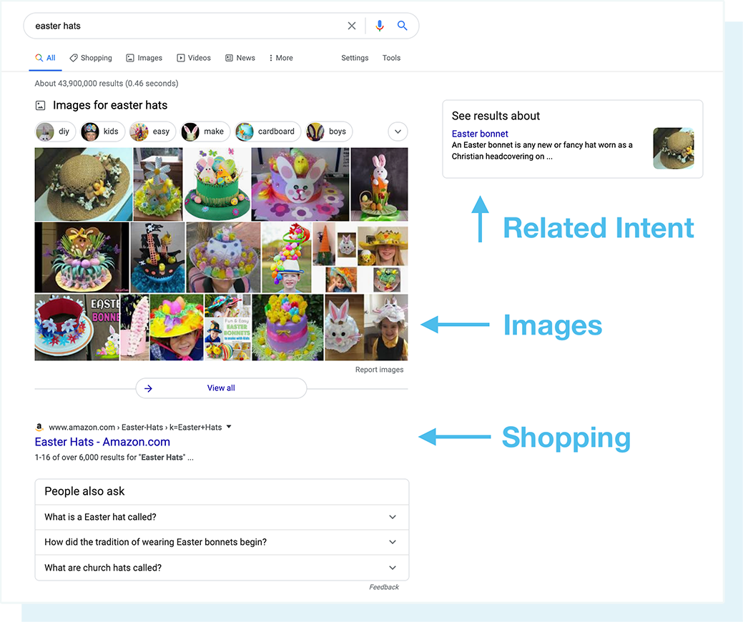Click the Amazon favicon next to the result URL
The height and width of the screenshot is (622, 743).
[39, 426]
